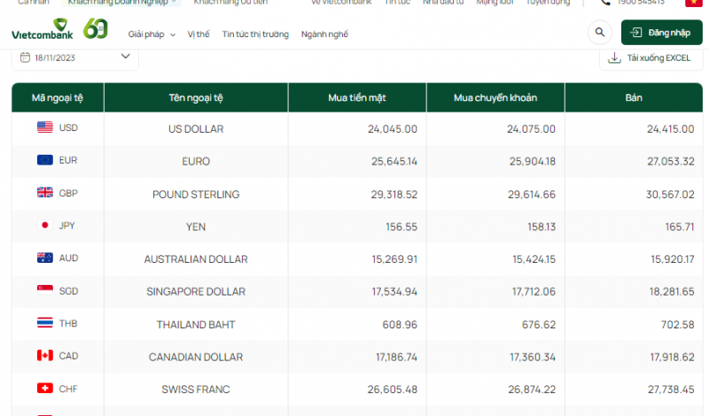Expand the Giải pháp menu
The height and width of the screenshot is (416, 709).
(x=152, y=35)
